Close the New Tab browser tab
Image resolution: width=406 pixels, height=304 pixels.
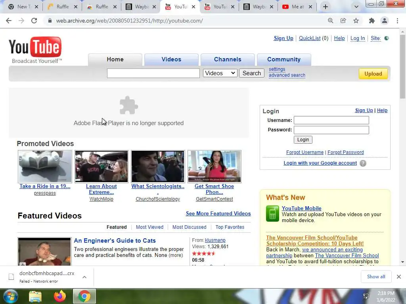coord(36,7)
